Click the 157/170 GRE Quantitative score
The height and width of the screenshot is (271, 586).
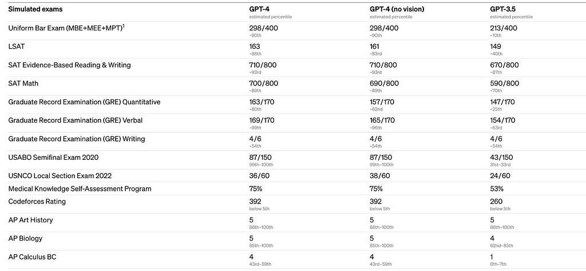[382, 102]
